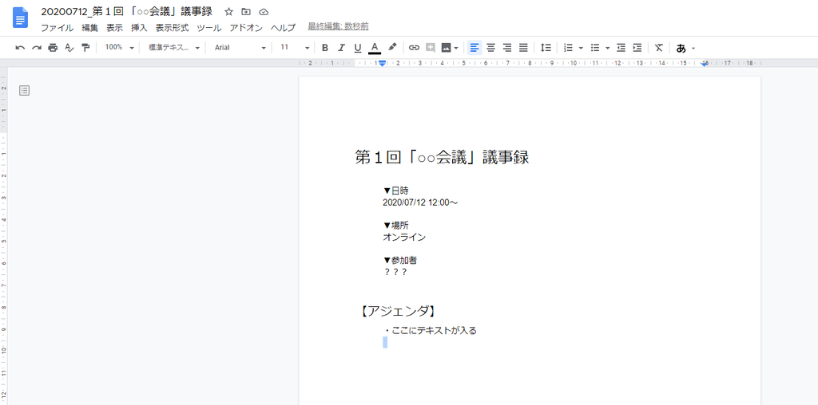Star this document
818x405 pixels.
pos(229,12)
